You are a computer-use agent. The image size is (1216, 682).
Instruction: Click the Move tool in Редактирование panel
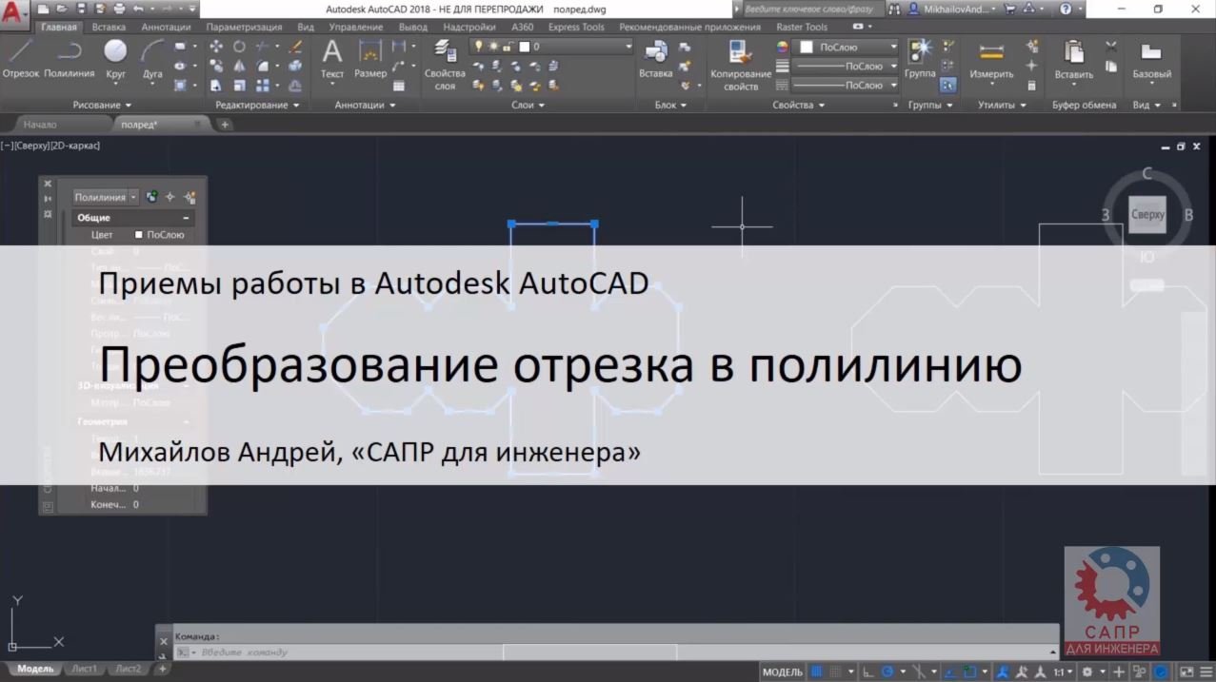216,47
